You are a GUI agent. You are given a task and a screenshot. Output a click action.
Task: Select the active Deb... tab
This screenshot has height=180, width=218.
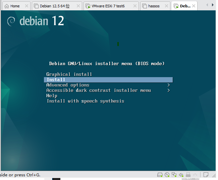(x=185, y=6)
